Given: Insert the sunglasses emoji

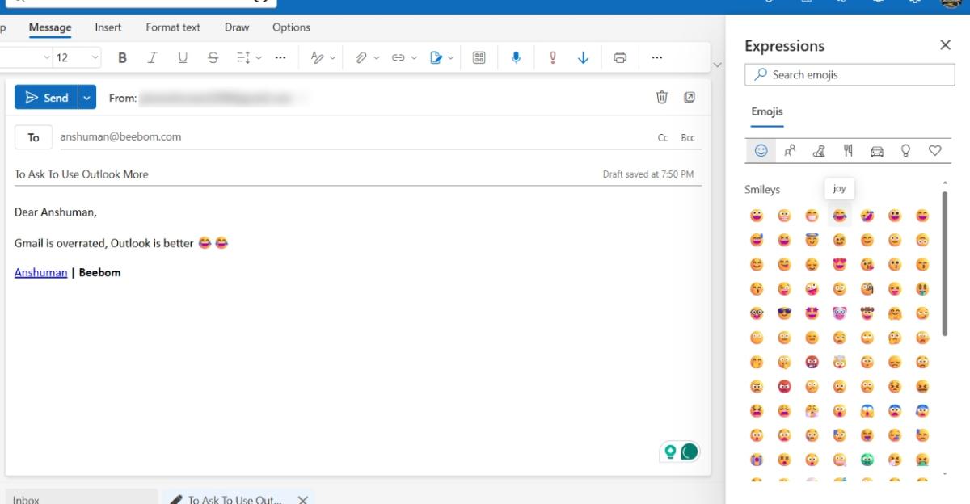Looking at the screenshot, I should 784,313.
